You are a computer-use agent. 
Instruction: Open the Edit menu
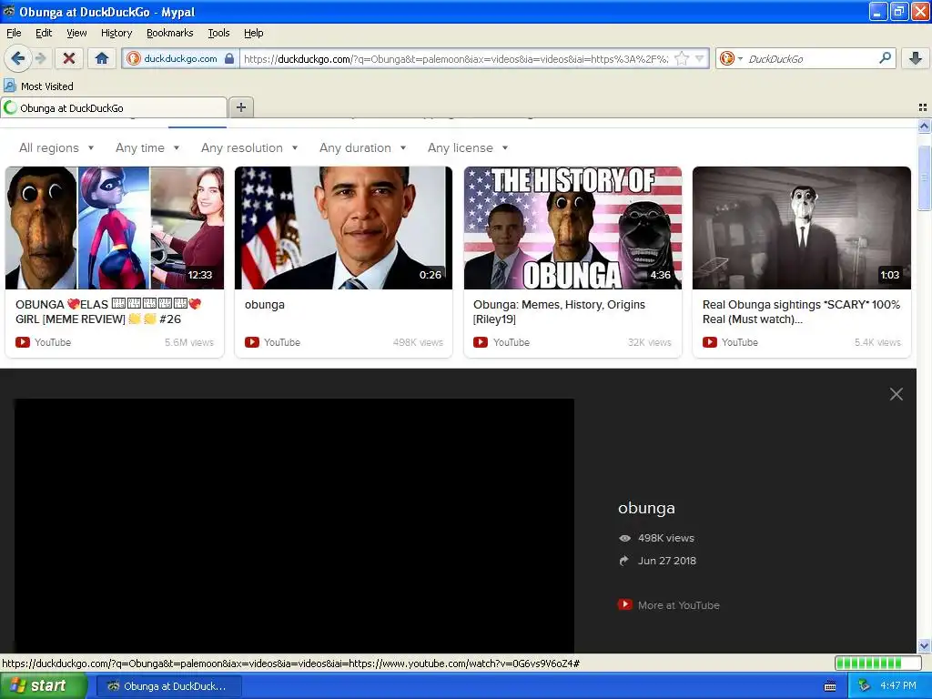pyautogui.click(x=44, y=33)
